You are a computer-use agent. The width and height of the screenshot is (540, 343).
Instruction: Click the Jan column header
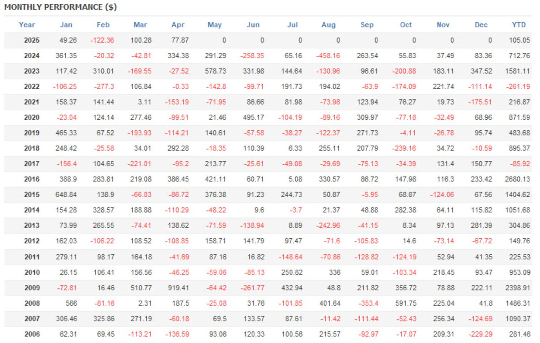(66, 25)
